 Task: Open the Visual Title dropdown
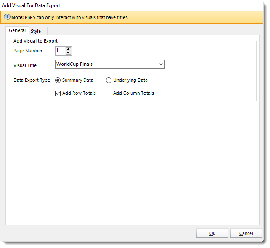(x=161, y=64)
